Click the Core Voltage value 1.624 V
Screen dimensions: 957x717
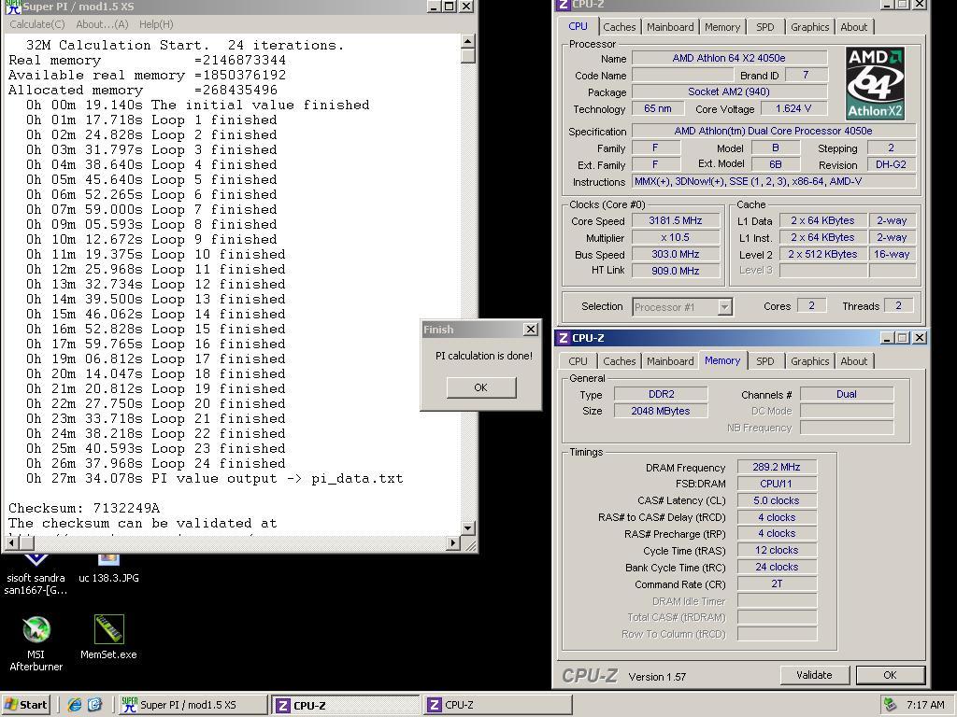coord(793,108)
